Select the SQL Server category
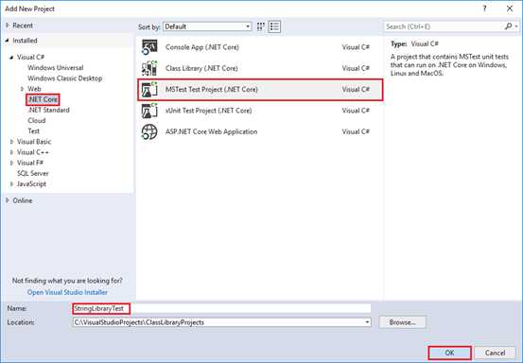 pos(33,173)
